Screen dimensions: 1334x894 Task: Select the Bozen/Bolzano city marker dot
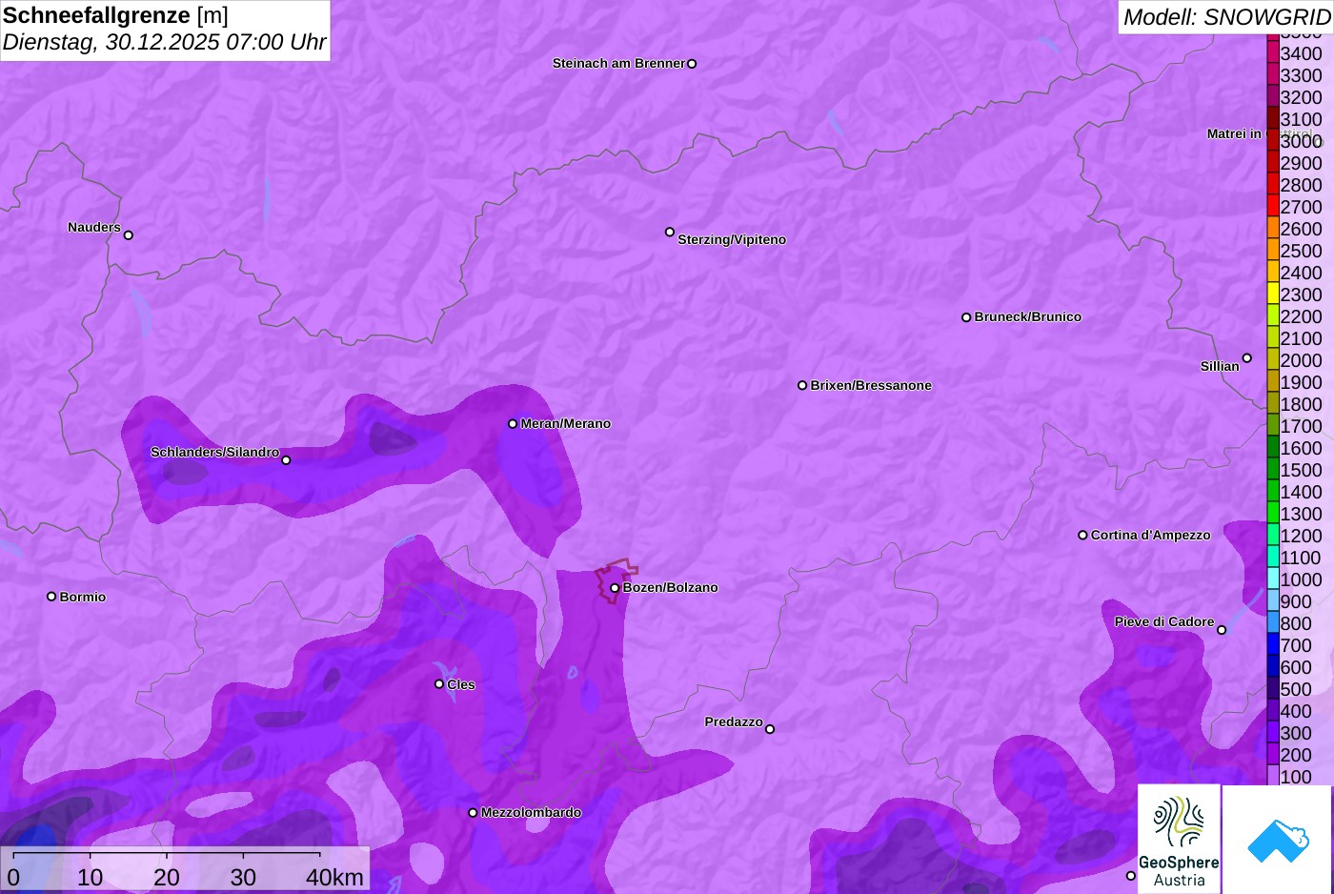pos(615,588)
